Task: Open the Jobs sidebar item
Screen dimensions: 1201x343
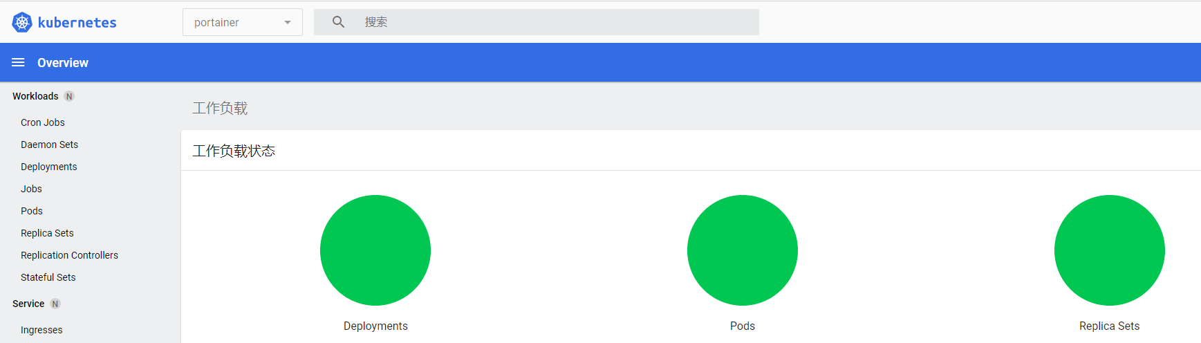Action: click(31, 189)
